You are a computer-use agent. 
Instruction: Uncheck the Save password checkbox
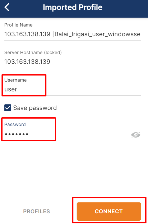[8, 108]
